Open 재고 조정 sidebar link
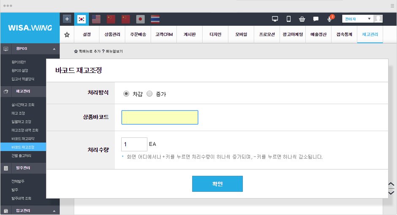 (18, 113)
